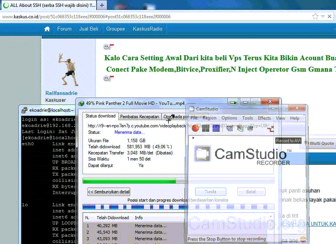Viewport: 336px width, 244px height.
Task: Click the second smiley emoticon below the post title
Action: click(108, 78)
